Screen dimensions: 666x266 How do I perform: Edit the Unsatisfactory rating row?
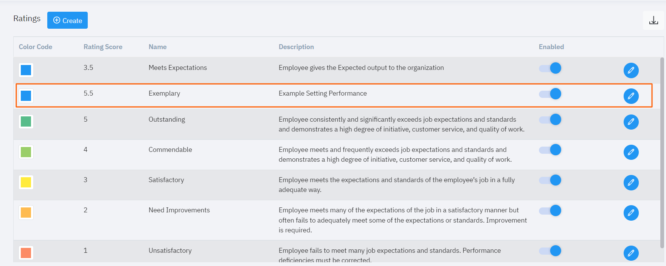pos(631,253)
